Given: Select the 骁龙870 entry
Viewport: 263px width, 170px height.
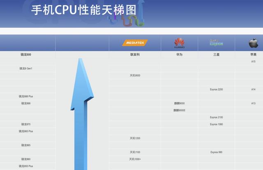Looking at the screenshot, I should pos(25,124).
